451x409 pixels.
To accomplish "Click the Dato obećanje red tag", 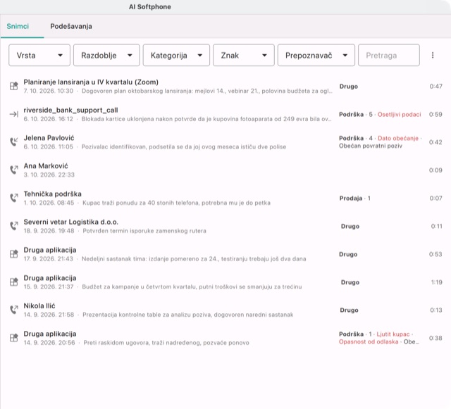I will point(398,138).
